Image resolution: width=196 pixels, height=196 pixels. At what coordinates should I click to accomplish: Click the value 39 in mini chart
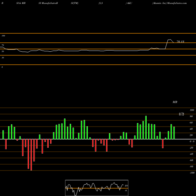click(x=126, y=186)
